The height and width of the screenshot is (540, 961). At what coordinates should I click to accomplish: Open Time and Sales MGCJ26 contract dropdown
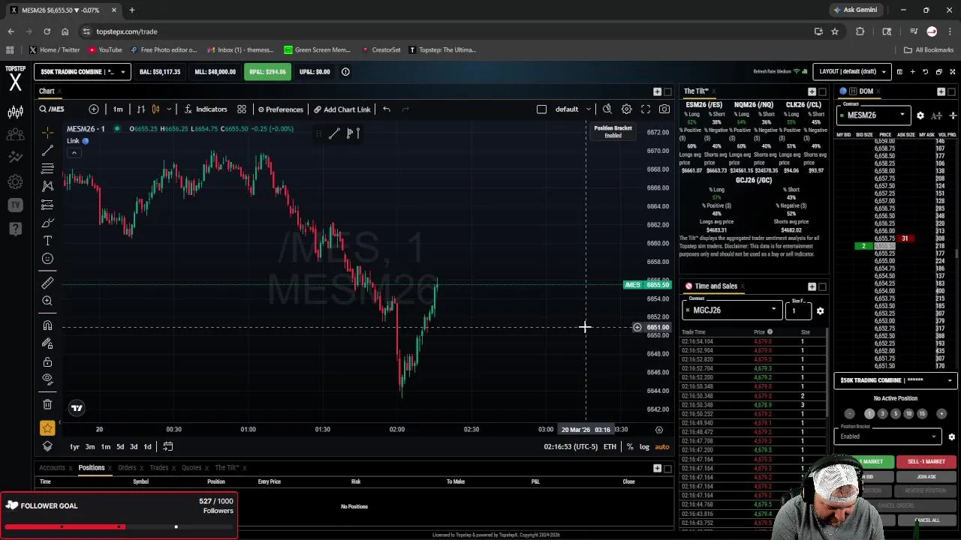point(732,310)
